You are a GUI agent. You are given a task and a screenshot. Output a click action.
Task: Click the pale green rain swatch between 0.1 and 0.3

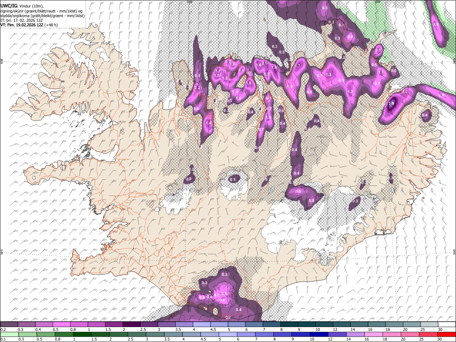click(x=9, y=334)
